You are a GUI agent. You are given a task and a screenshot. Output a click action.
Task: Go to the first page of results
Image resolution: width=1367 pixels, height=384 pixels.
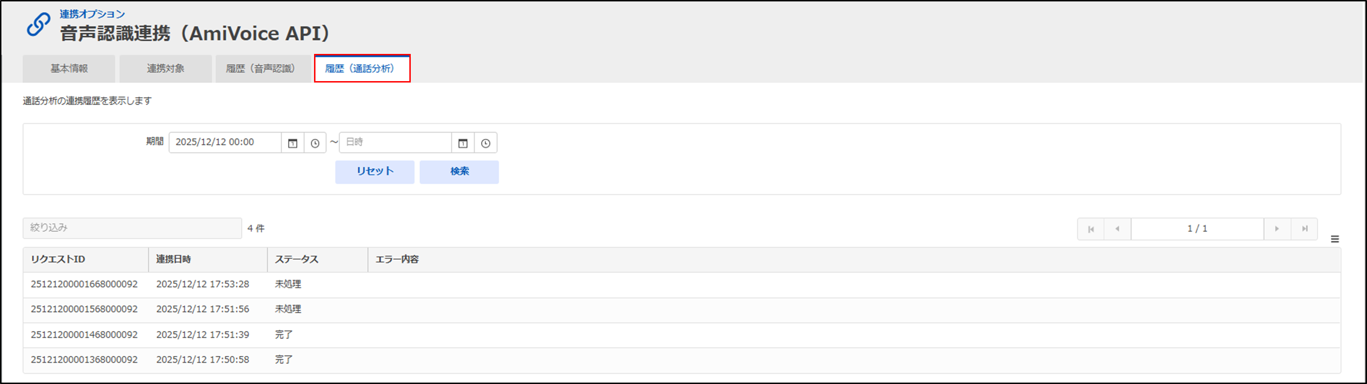[1091, 229]
